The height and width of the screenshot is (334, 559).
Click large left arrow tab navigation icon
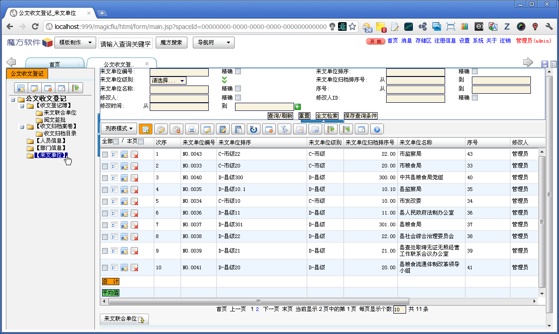point(11,62)
